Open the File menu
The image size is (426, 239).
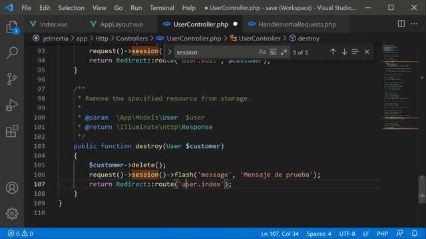pyautogui.click(x=27, y=8)
